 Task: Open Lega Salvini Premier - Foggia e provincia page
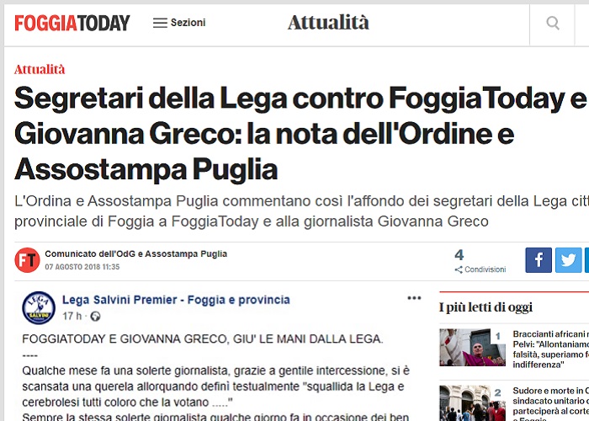tap(176, 300)
